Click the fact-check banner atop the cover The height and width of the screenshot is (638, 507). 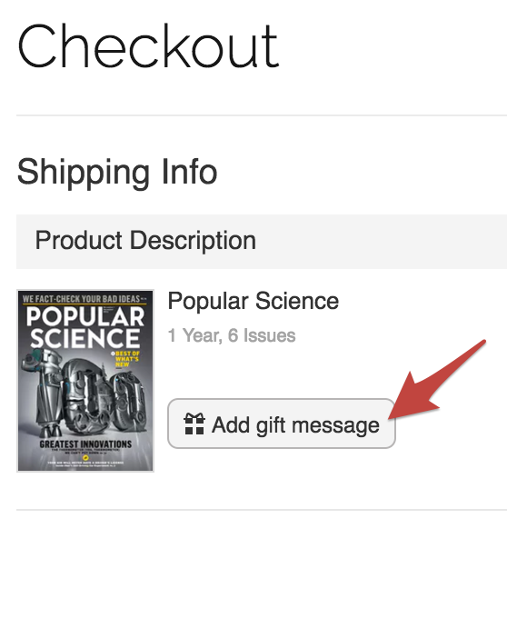[x=85, y=299]
